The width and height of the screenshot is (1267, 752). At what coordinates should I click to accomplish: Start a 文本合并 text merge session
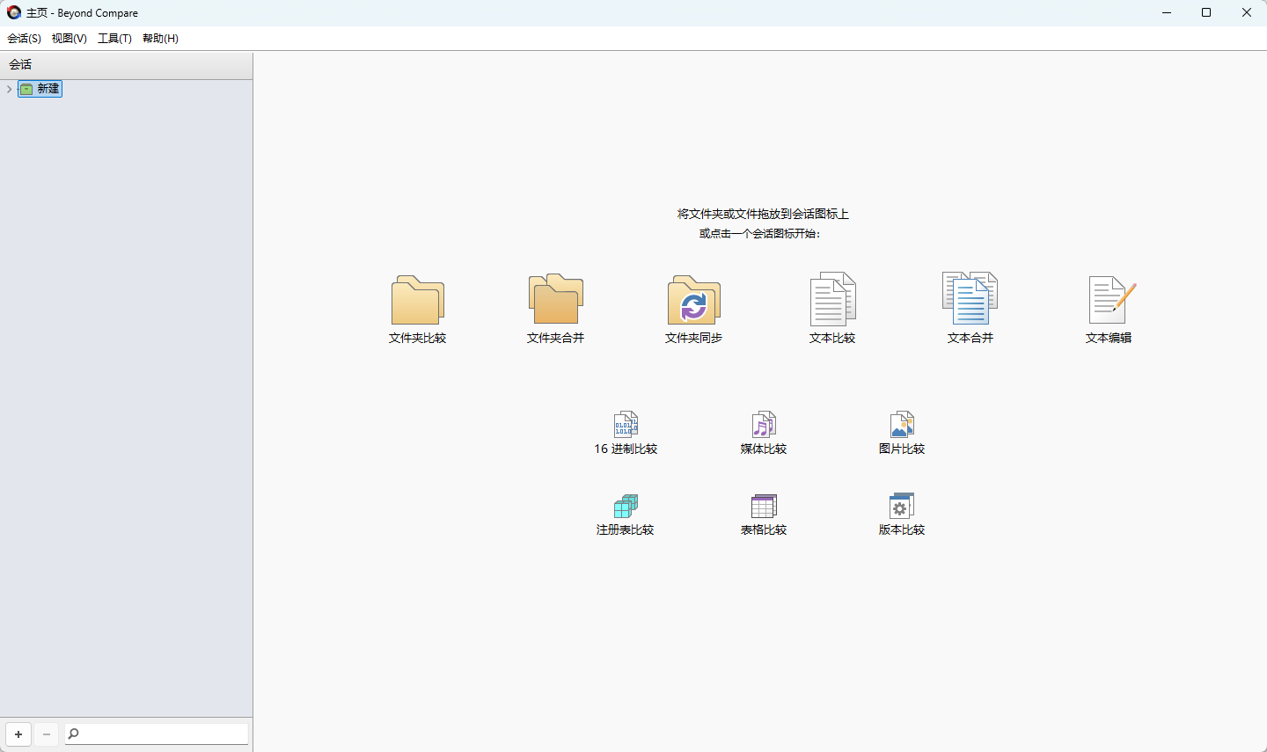tap(970, 309)
